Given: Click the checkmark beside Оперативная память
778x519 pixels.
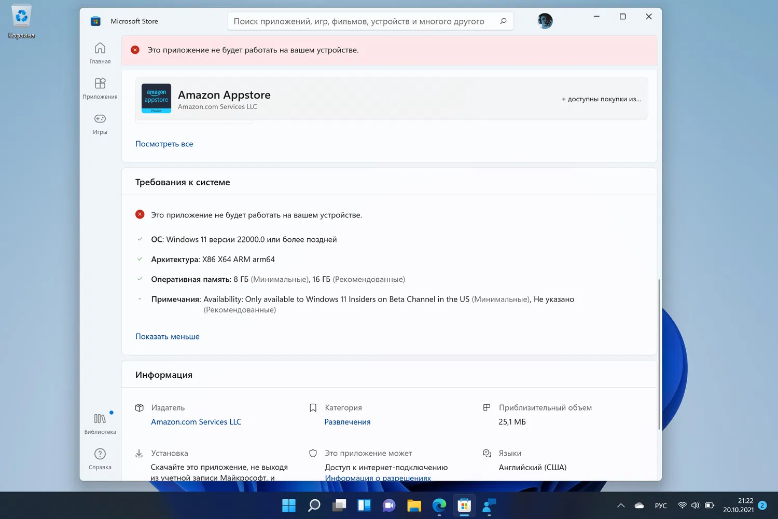Looking at the screenshot, I should (x=140, y=279).
